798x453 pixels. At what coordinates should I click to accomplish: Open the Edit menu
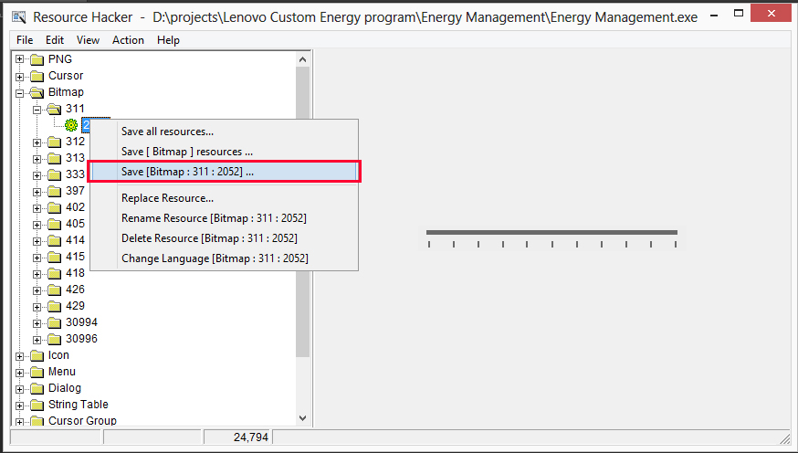pos(55,39)
